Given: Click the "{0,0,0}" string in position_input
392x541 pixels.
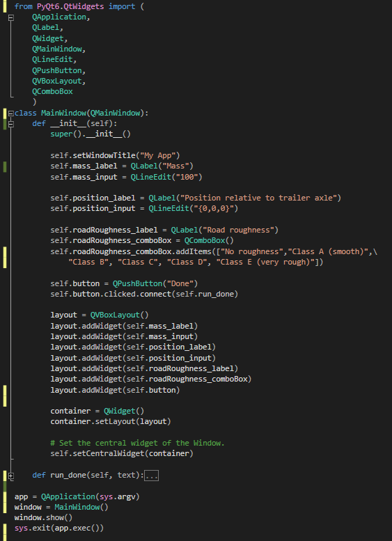Looking at the screenshot, I should coord(214,208).
